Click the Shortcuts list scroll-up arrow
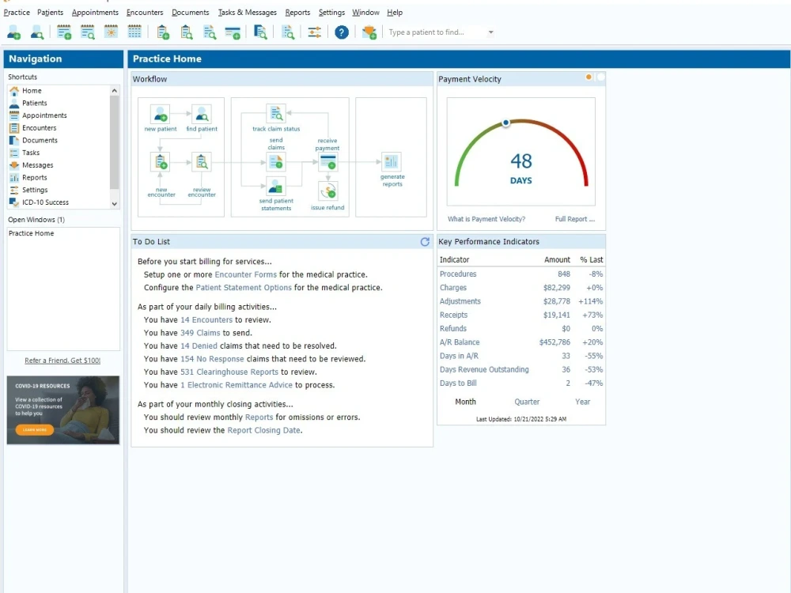 tap(115, 91)
